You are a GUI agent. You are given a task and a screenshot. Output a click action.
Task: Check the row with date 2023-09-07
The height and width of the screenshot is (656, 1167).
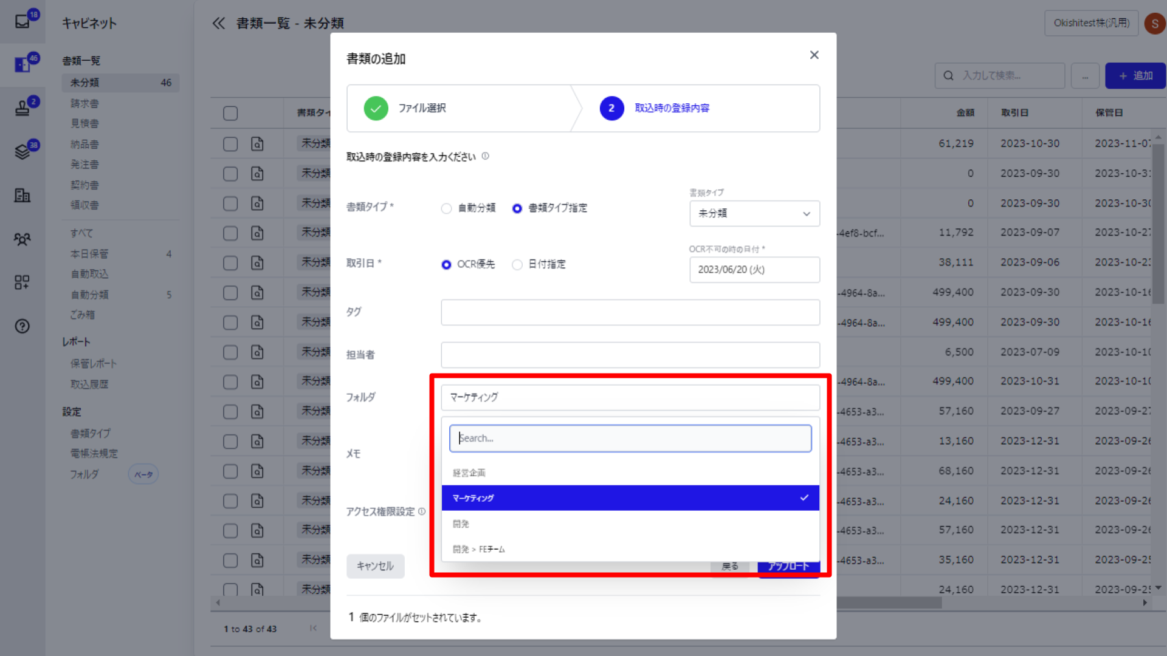pos(230,233)
